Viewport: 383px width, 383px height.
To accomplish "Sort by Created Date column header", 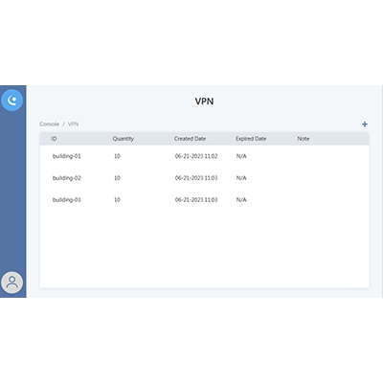I will pos(190,139).
